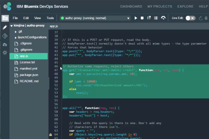The image size is (209, 139).
Task: Select the app.js editor tab
Action: [x=54, y=26]
